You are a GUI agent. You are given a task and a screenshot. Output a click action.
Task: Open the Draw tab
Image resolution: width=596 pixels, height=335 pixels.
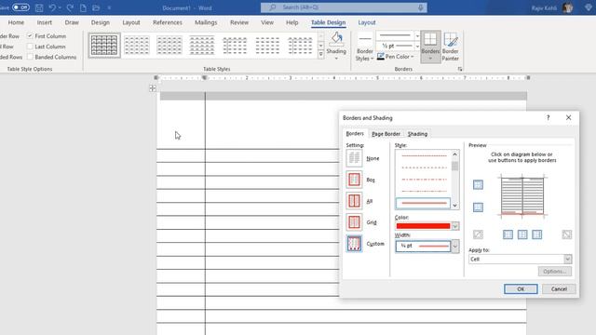tap(72, 22)
